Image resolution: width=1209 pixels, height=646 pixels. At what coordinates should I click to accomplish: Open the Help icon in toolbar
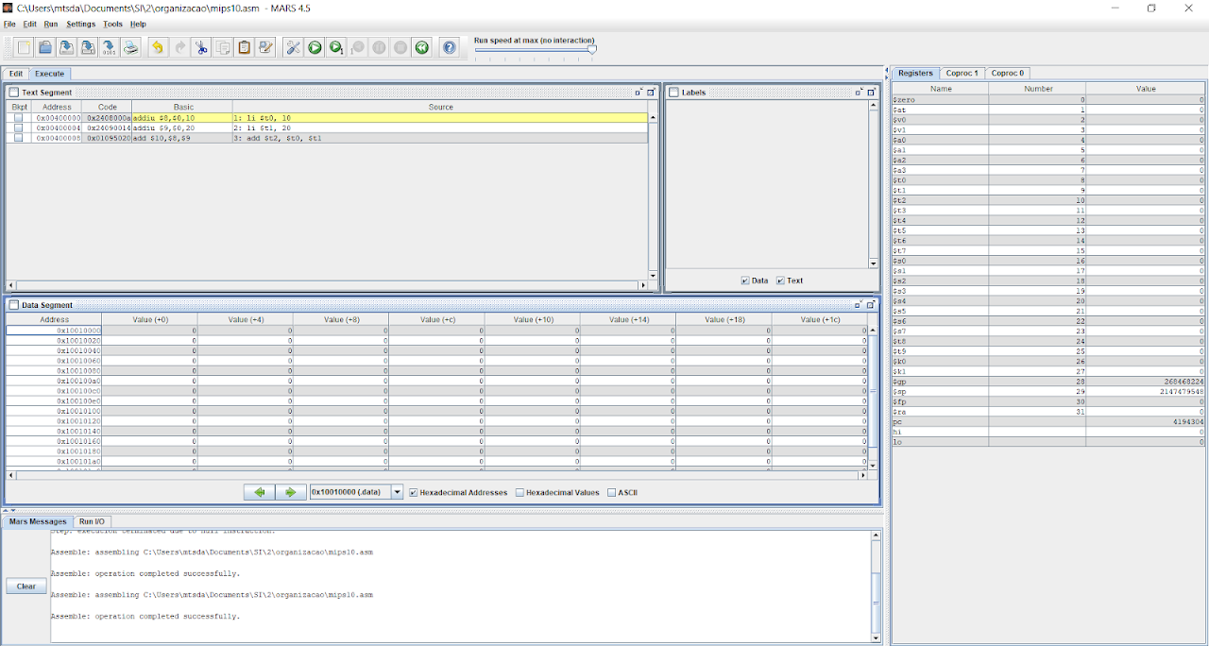[x=450, y=47]
